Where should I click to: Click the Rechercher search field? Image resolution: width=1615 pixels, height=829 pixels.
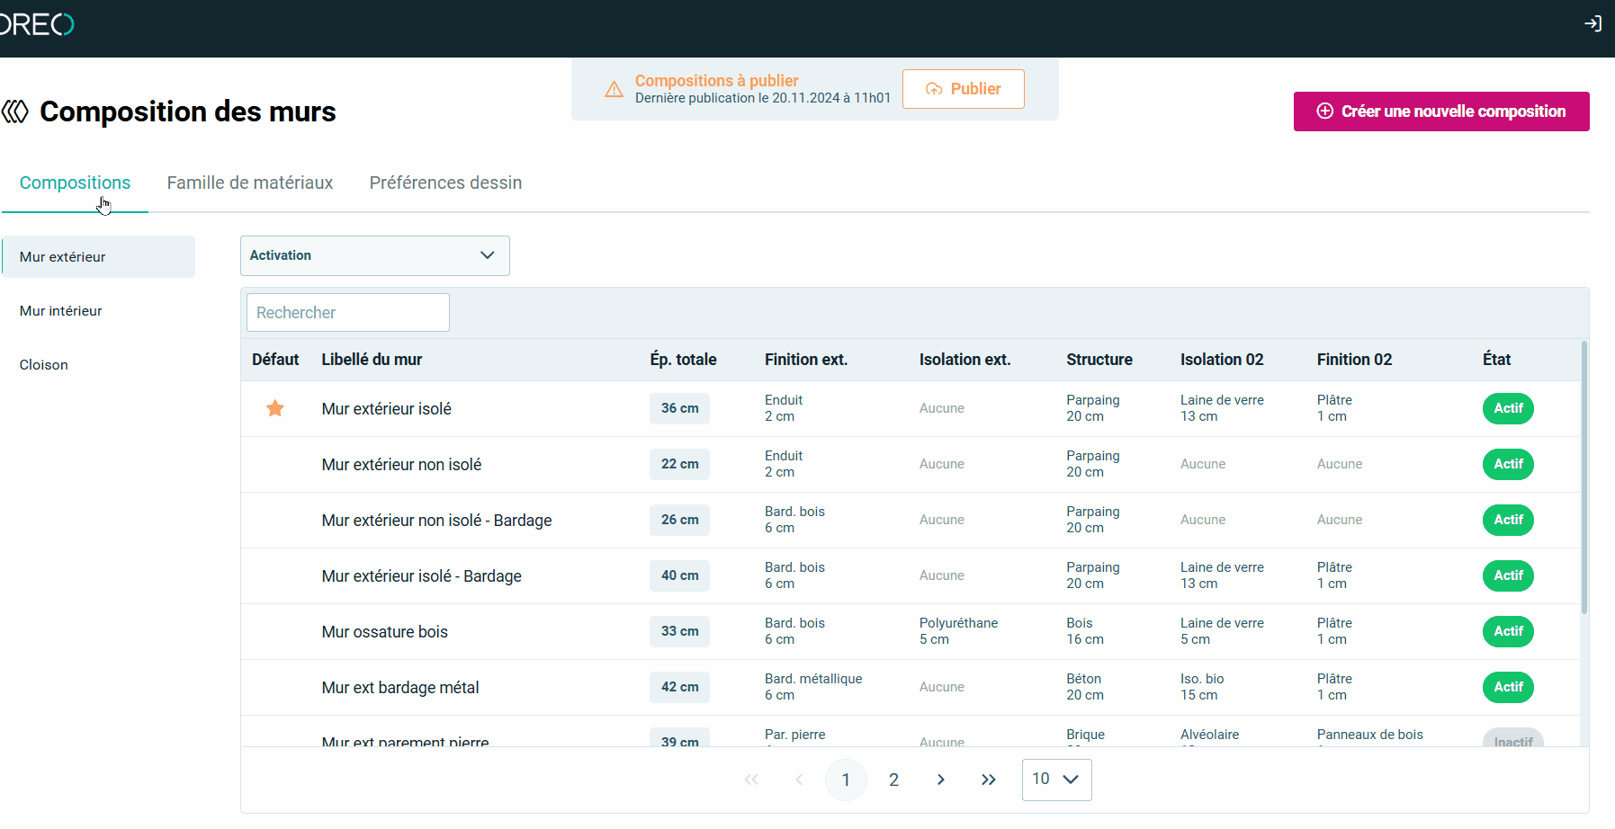pos(347,313)
